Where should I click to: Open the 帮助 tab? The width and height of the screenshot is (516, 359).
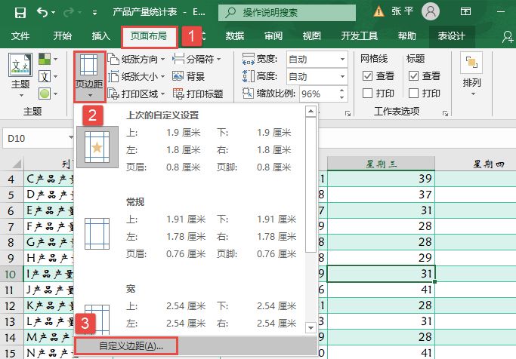[406, 35]
